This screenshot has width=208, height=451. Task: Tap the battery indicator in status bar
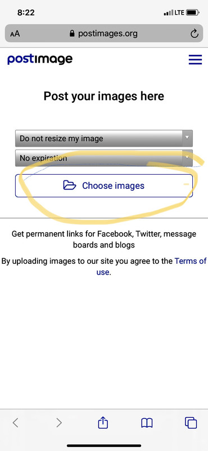tap(193, 12)
